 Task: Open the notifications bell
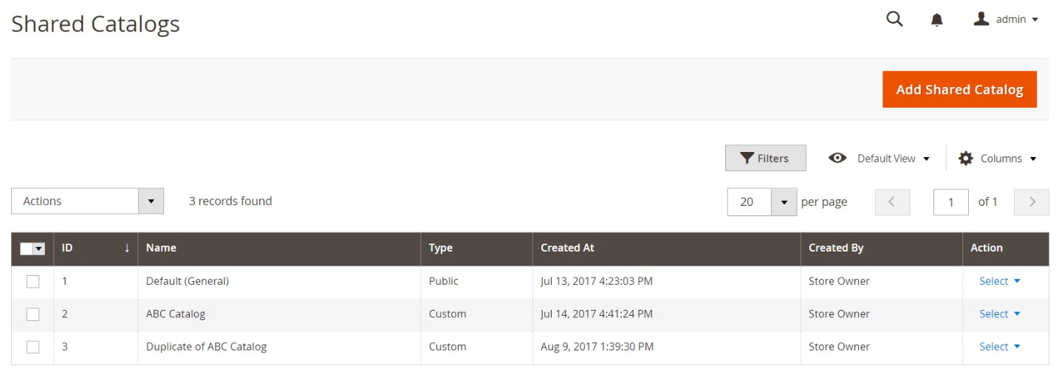tap(936, 20)
